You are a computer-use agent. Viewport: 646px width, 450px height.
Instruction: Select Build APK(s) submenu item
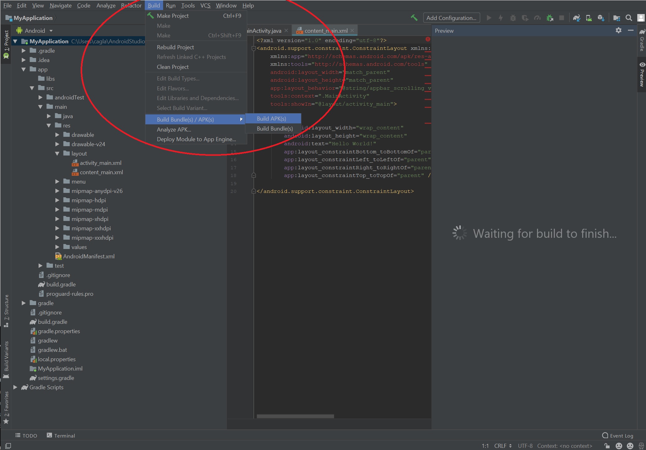271,119
